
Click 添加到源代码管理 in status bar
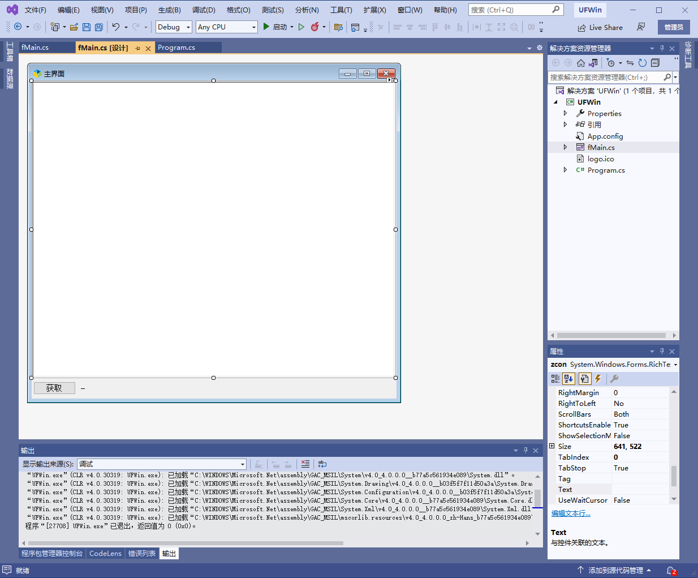click(614, 571)
